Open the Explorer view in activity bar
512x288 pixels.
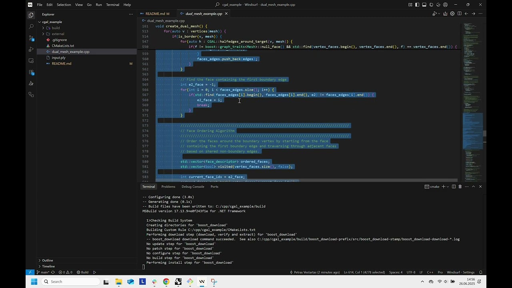tap(31, 15)
